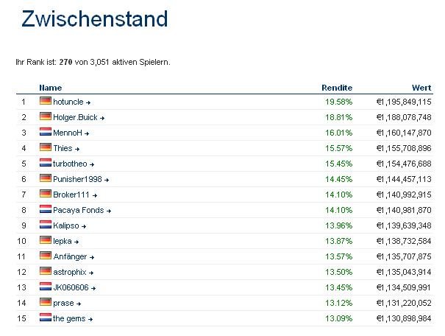Click the arrow icon after Holger.Buick
Image resolution: width=445 pixels, height=336 pixels.
102,118
